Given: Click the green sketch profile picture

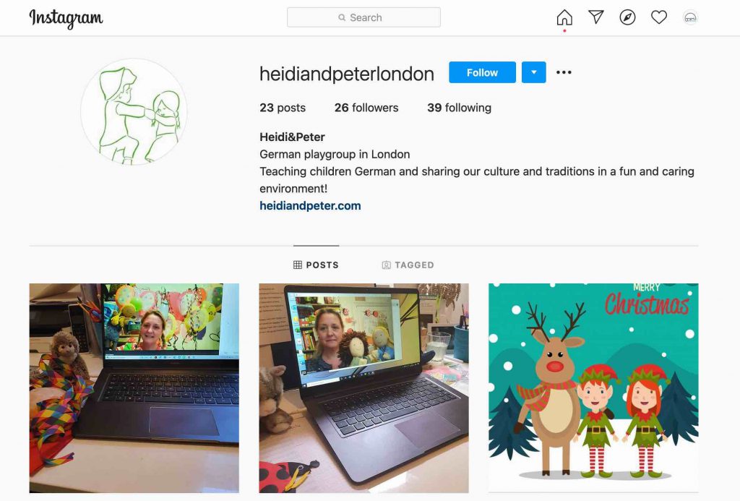Looking at the screenshot, I should pos(134,112).
